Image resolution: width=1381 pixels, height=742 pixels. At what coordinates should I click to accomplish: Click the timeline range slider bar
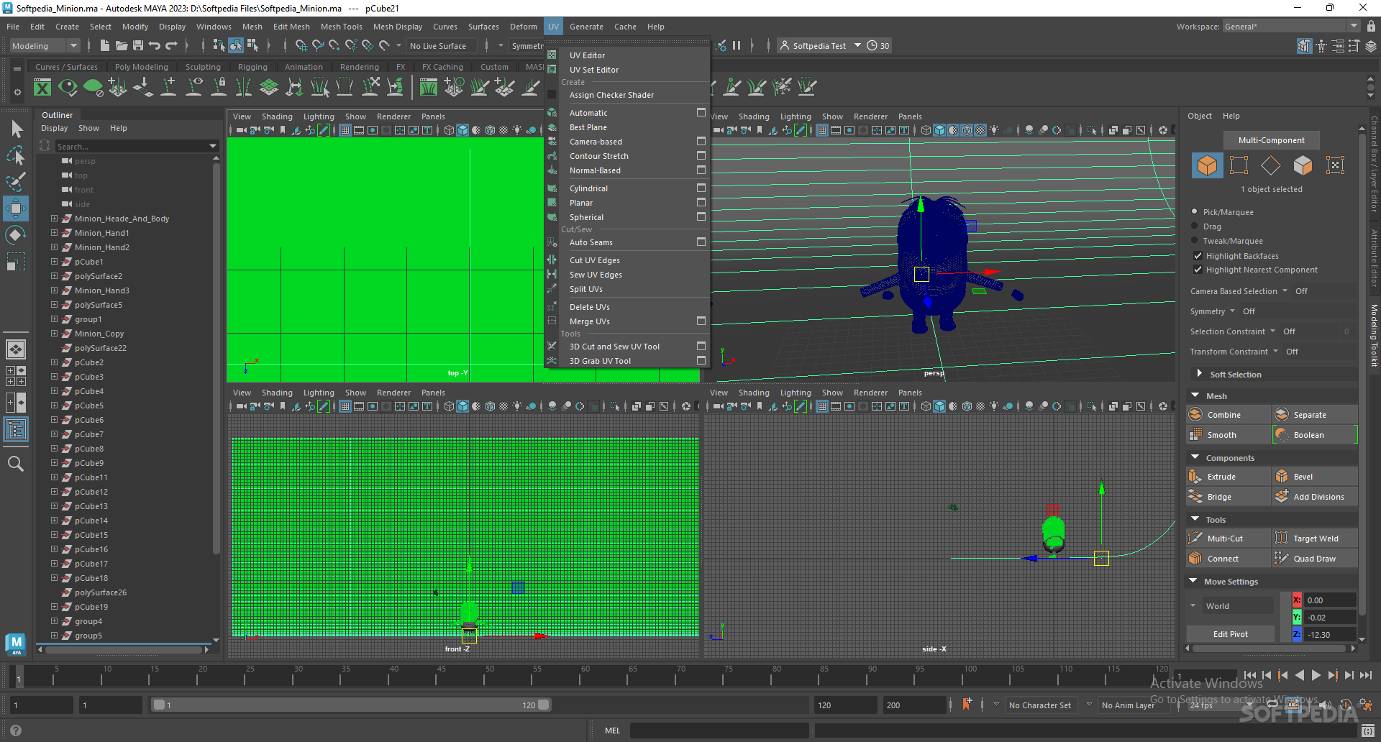350,705
